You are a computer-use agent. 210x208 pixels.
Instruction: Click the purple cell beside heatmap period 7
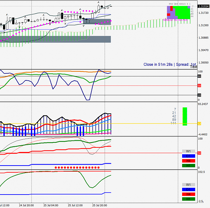click(x=189, y=7)
